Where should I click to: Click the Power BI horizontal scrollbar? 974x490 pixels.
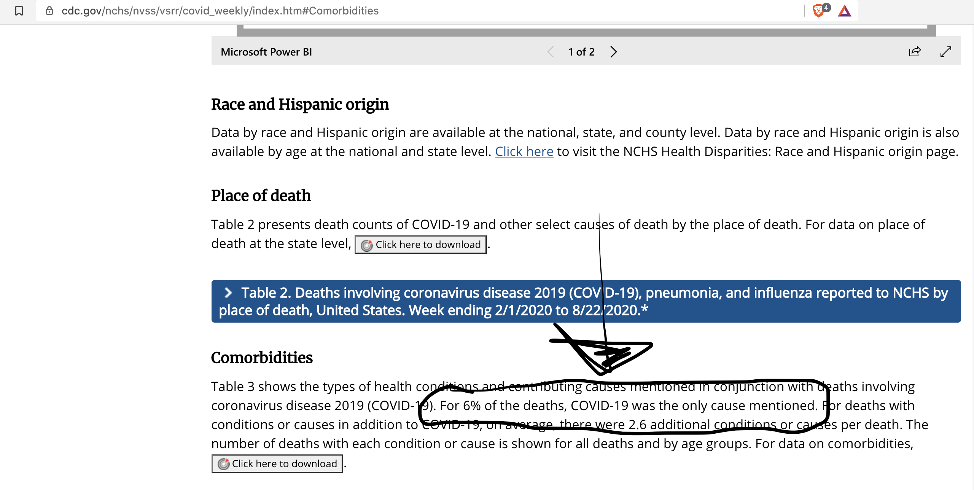coord(586,32)
